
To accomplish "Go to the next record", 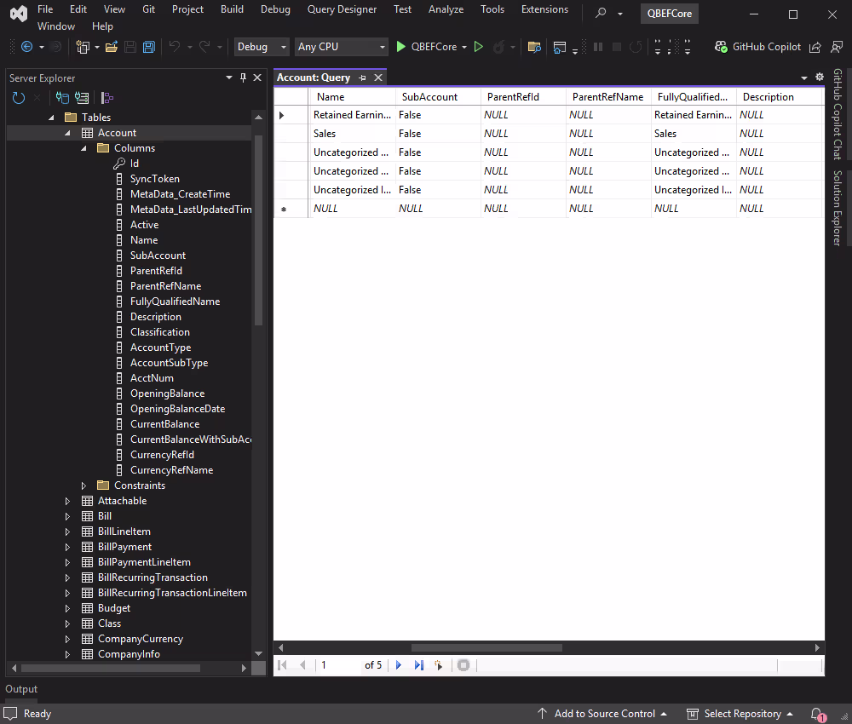I will (399, 664).
